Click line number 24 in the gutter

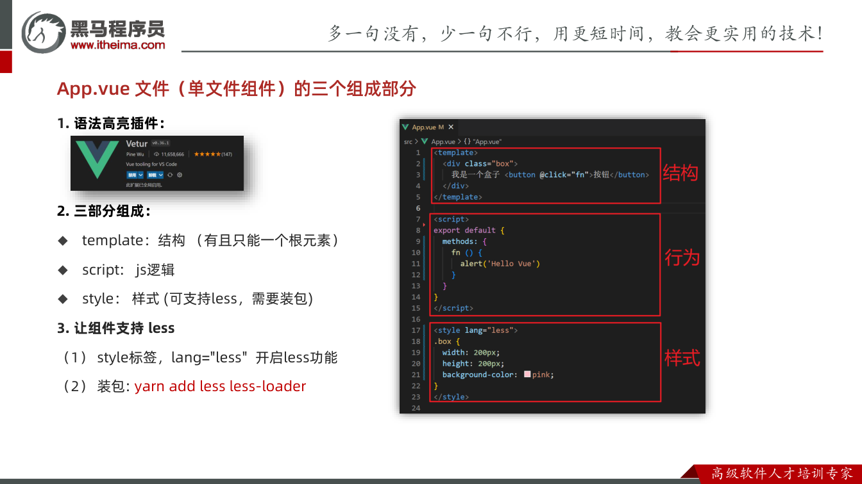pos(417,408)
